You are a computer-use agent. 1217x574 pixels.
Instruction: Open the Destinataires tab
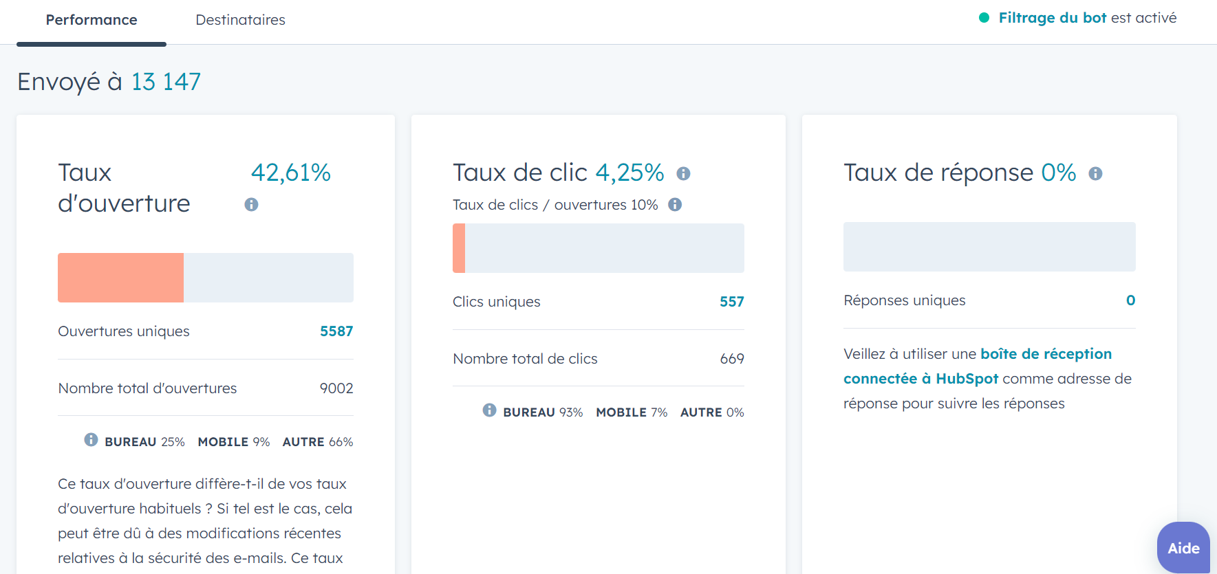point(240,20)
